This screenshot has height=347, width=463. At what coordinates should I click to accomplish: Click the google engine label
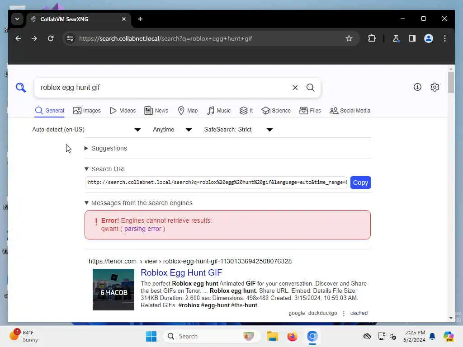click(297, 313)
